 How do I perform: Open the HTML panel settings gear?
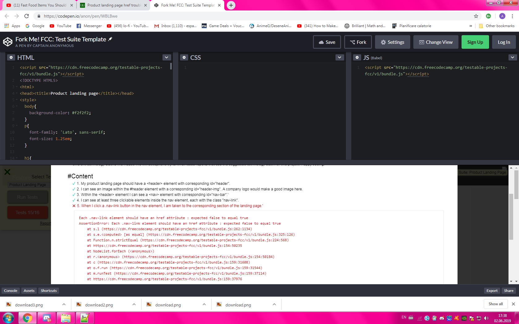click(11, 57)
